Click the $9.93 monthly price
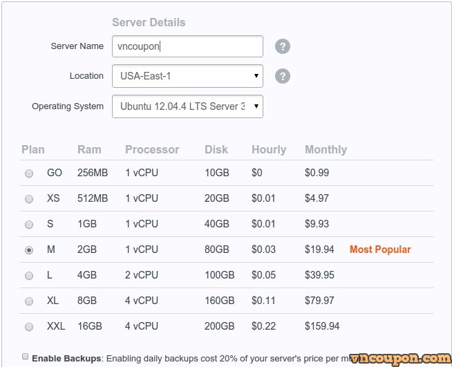452x367 pixels. (x=317, y=224)
